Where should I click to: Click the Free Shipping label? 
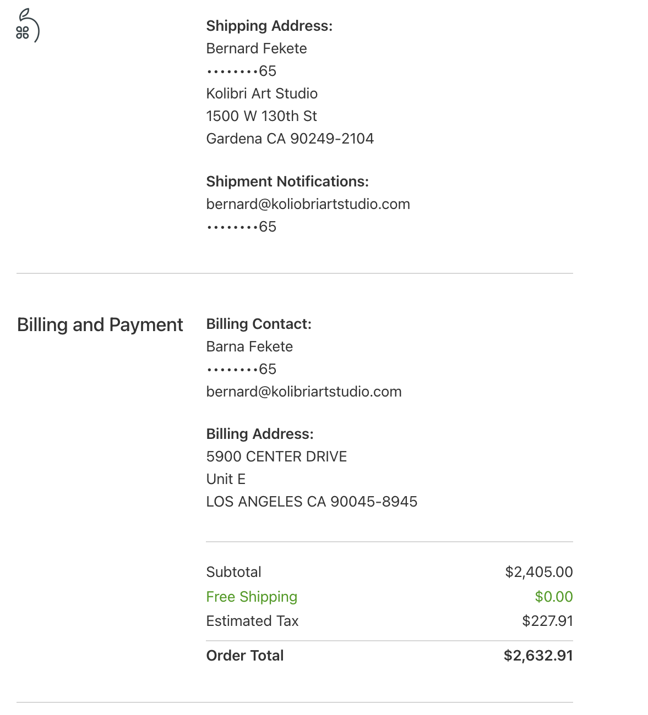pos(252,597)
